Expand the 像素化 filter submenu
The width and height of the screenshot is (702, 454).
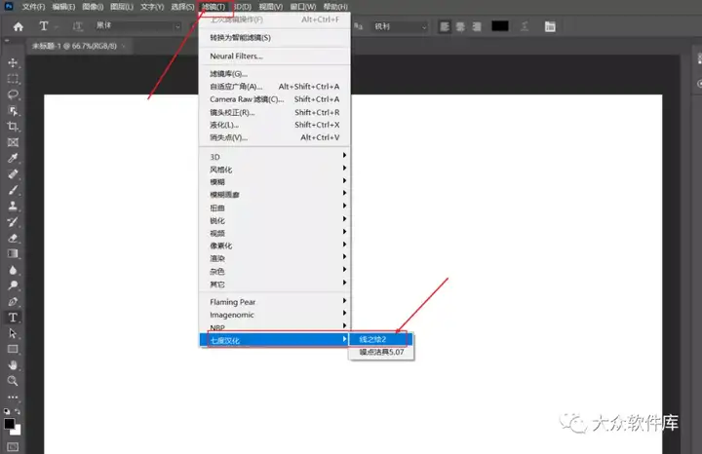coord(274,246)
